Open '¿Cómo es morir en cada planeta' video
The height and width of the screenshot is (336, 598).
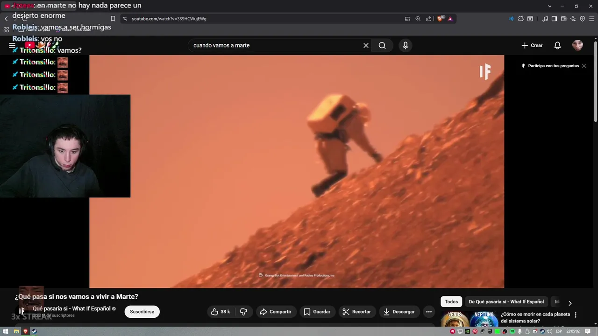click(x=535, y=317)
